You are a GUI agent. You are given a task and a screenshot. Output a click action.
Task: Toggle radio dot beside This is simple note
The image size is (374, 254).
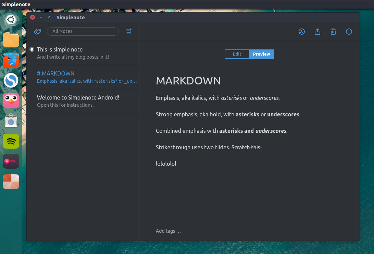(x=32, y=49)
